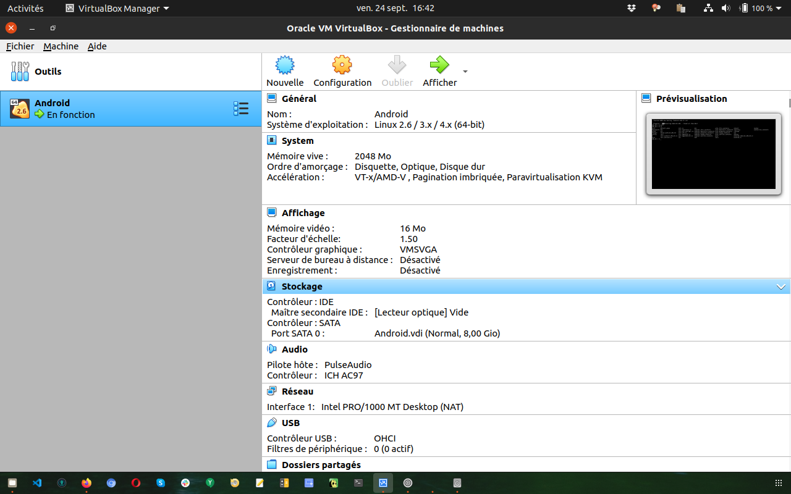Show applications grid in the dock
The width and height of the screenshot is (791, 494).
778,483
